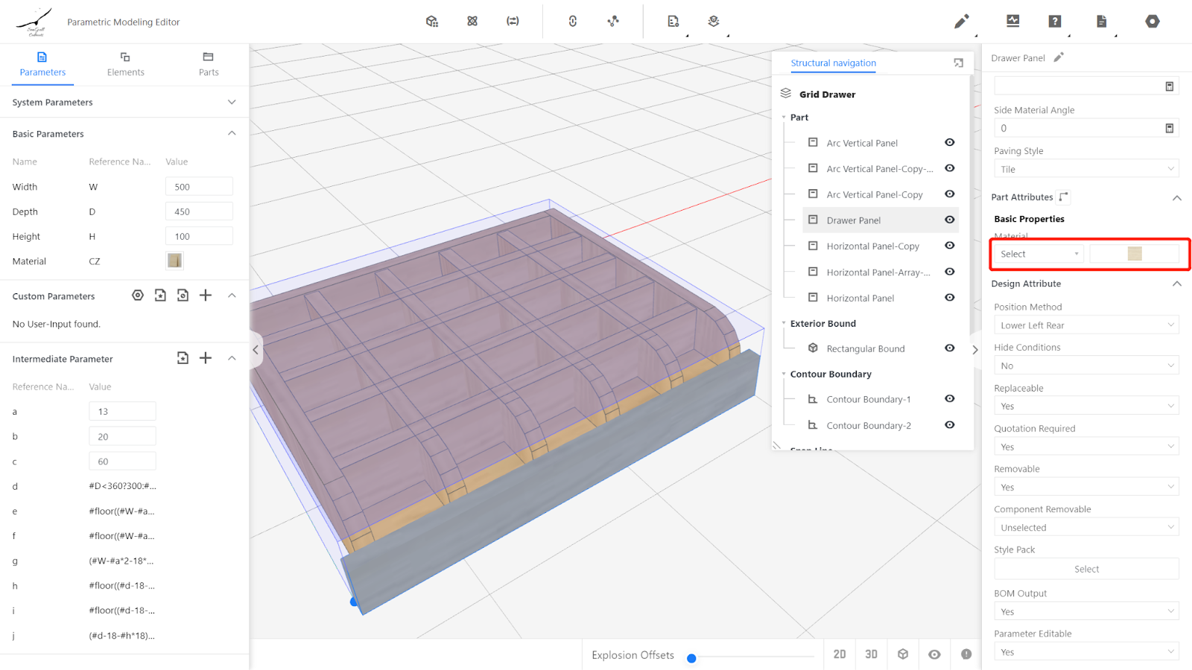
Task: Switch to 2D view mode
Action: pyautogui.click(x=840, y=654)
